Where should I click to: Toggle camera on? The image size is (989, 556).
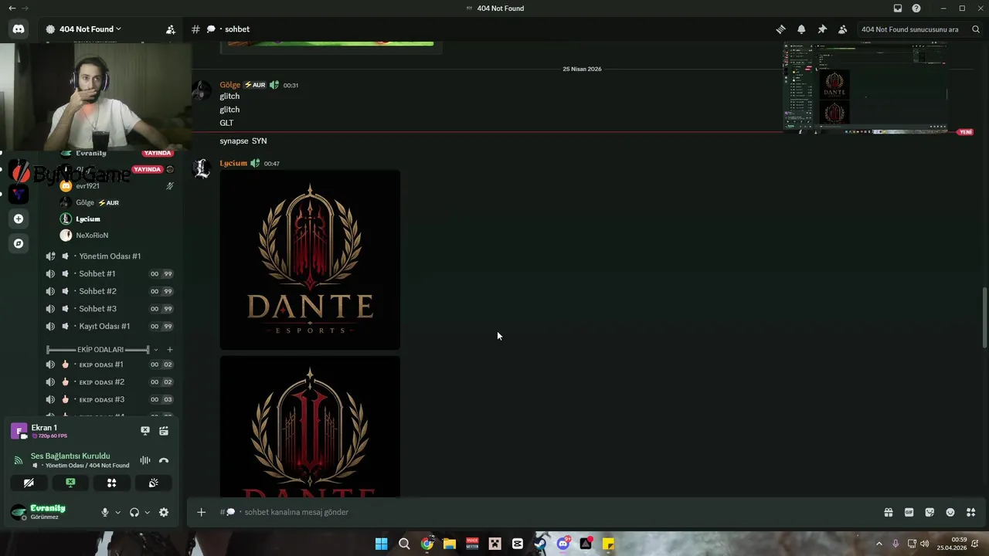pos(29,483)
